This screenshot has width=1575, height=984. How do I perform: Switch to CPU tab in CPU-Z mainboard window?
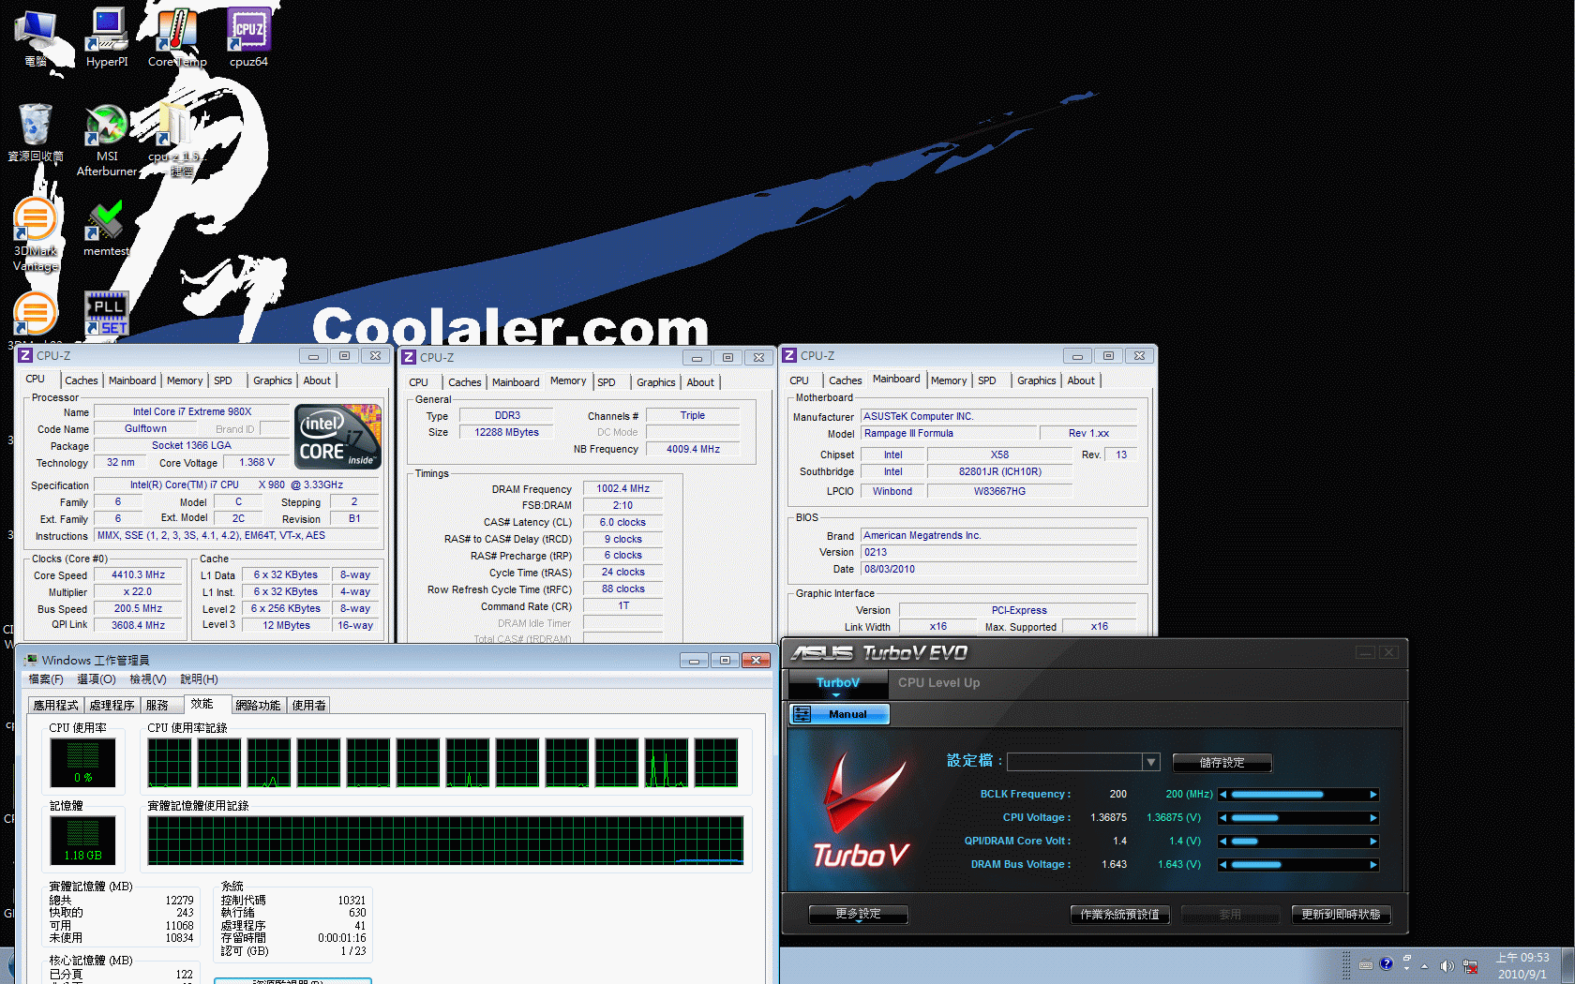(799, 380)
